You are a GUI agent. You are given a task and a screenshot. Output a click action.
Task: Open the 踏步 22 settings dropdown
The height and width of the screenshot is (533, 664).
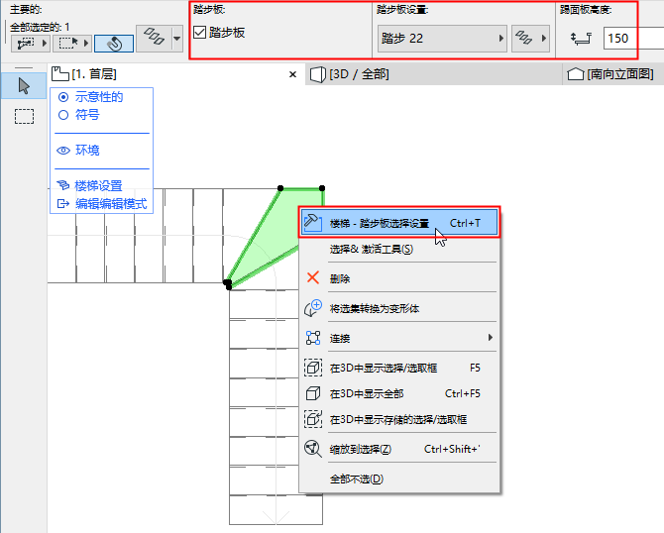tap(442, 39)
